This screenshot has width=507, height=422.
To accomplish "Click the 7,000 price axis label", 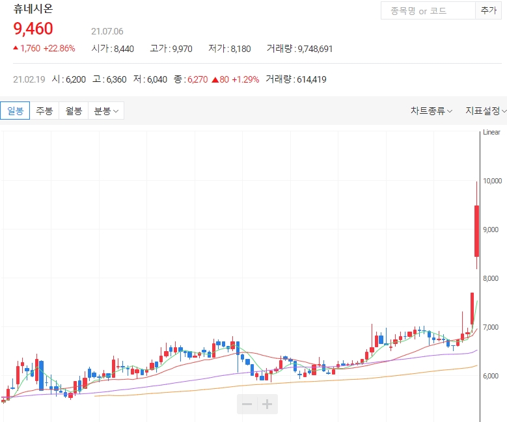I will point(491,327).
